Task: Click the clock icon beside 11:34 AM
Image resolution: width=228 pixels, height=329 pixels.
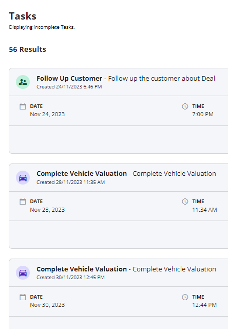Action: 185,202
